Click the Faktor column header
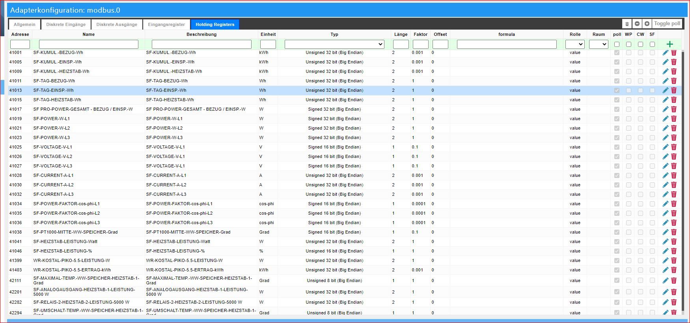Screen dimensions: 690x323 pyautogui.click(x=421, y=34)
